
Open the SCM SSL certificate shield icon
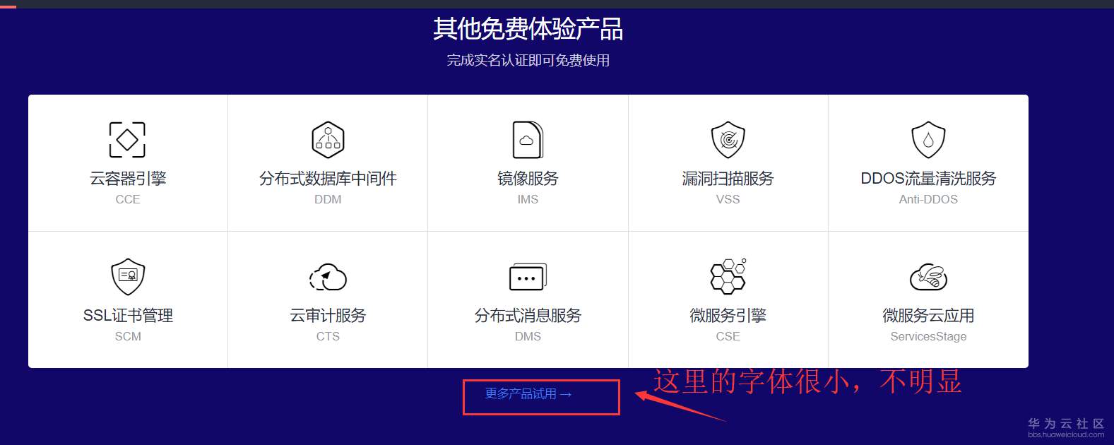pos(128,276)
